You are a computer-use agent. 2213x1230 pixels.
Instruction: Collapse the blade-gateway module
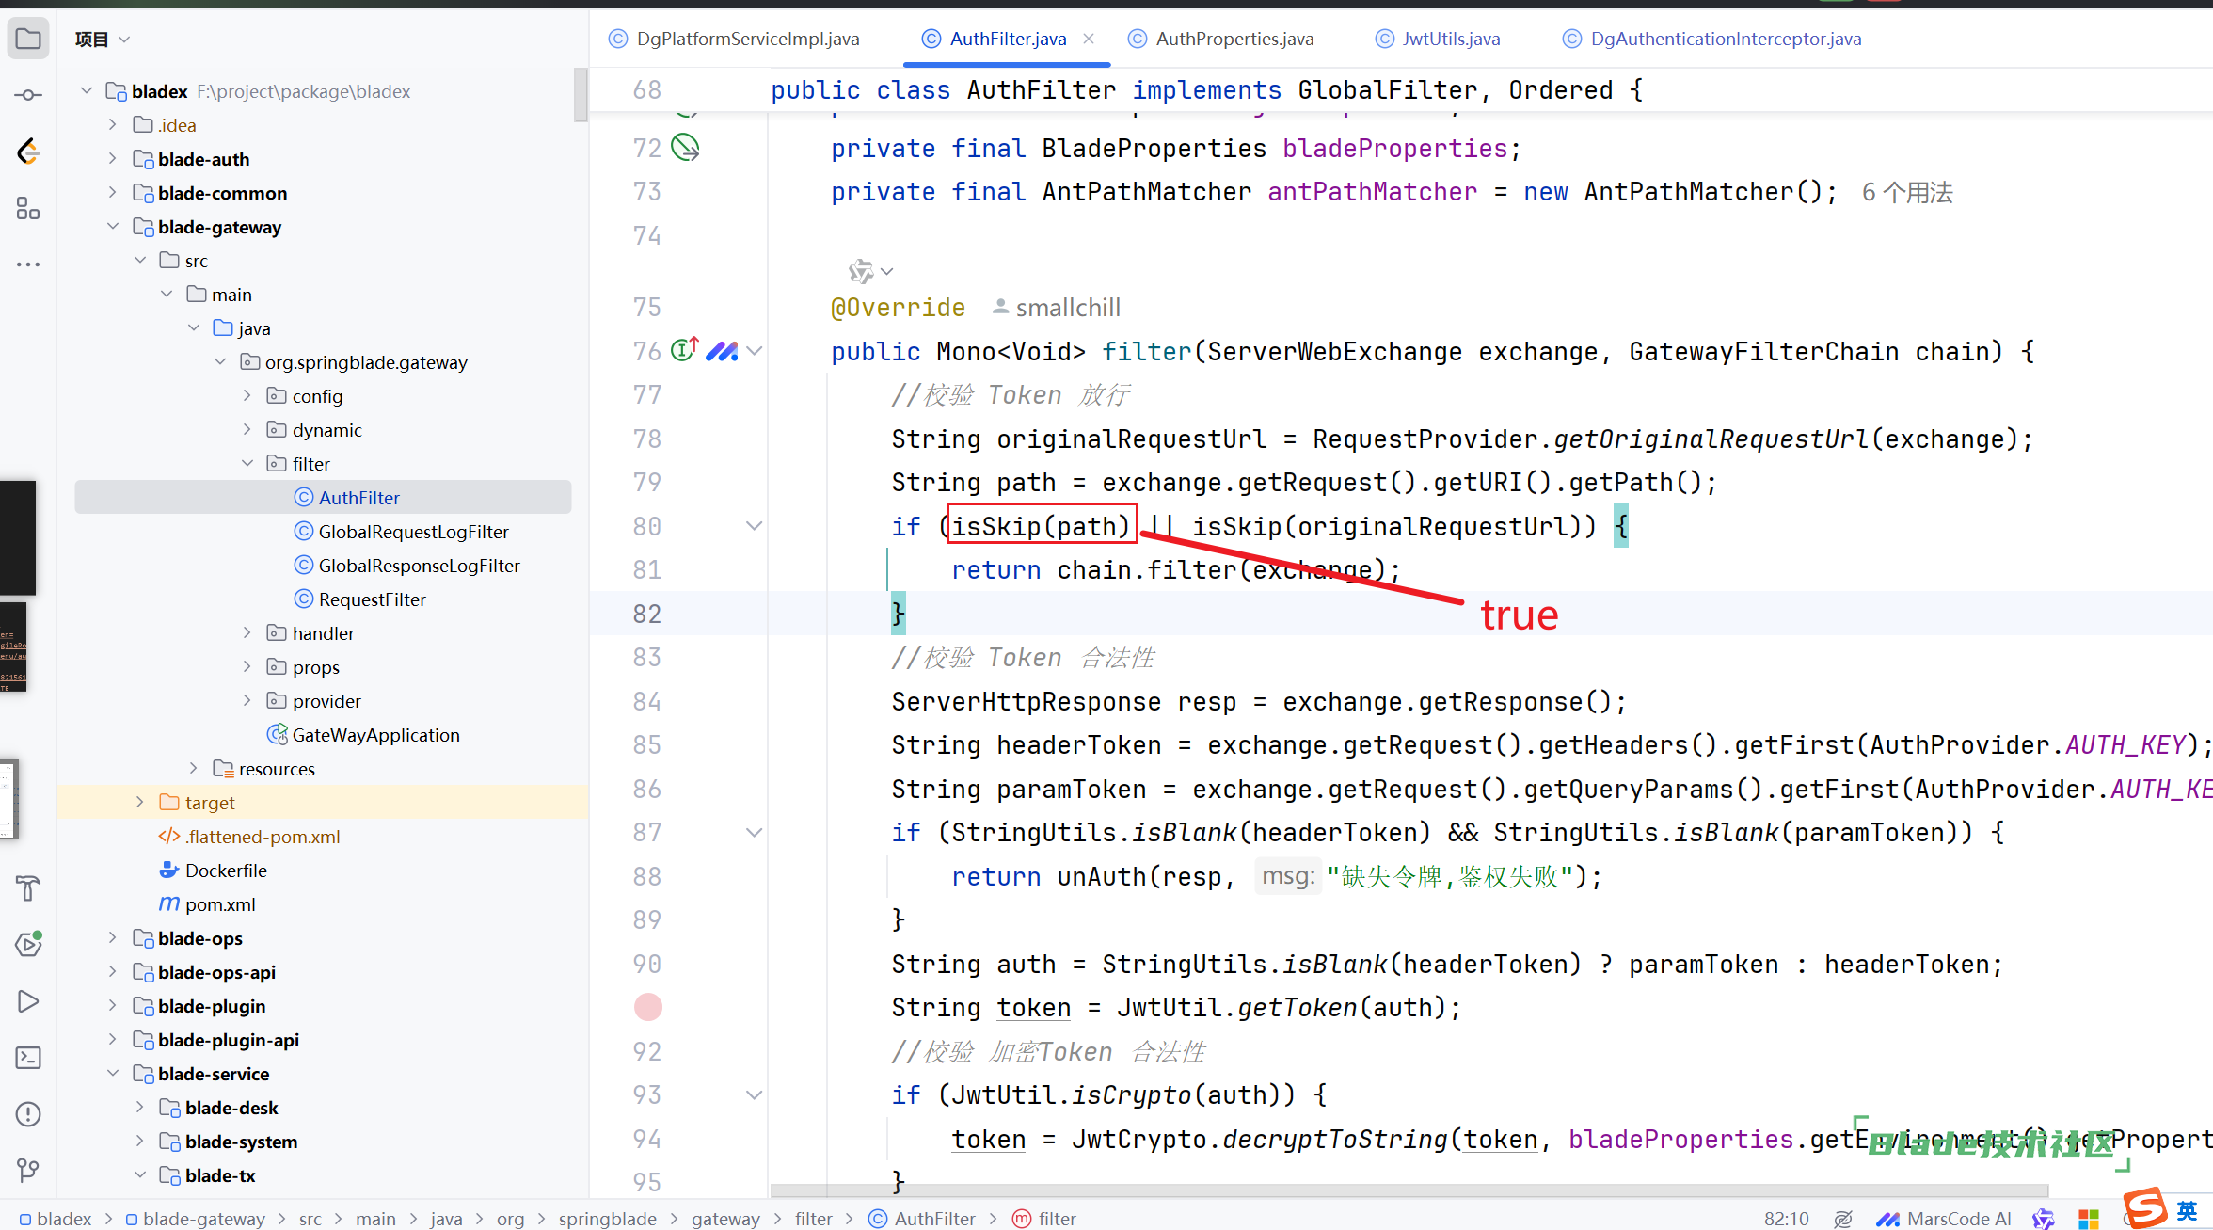pos(113,227)
